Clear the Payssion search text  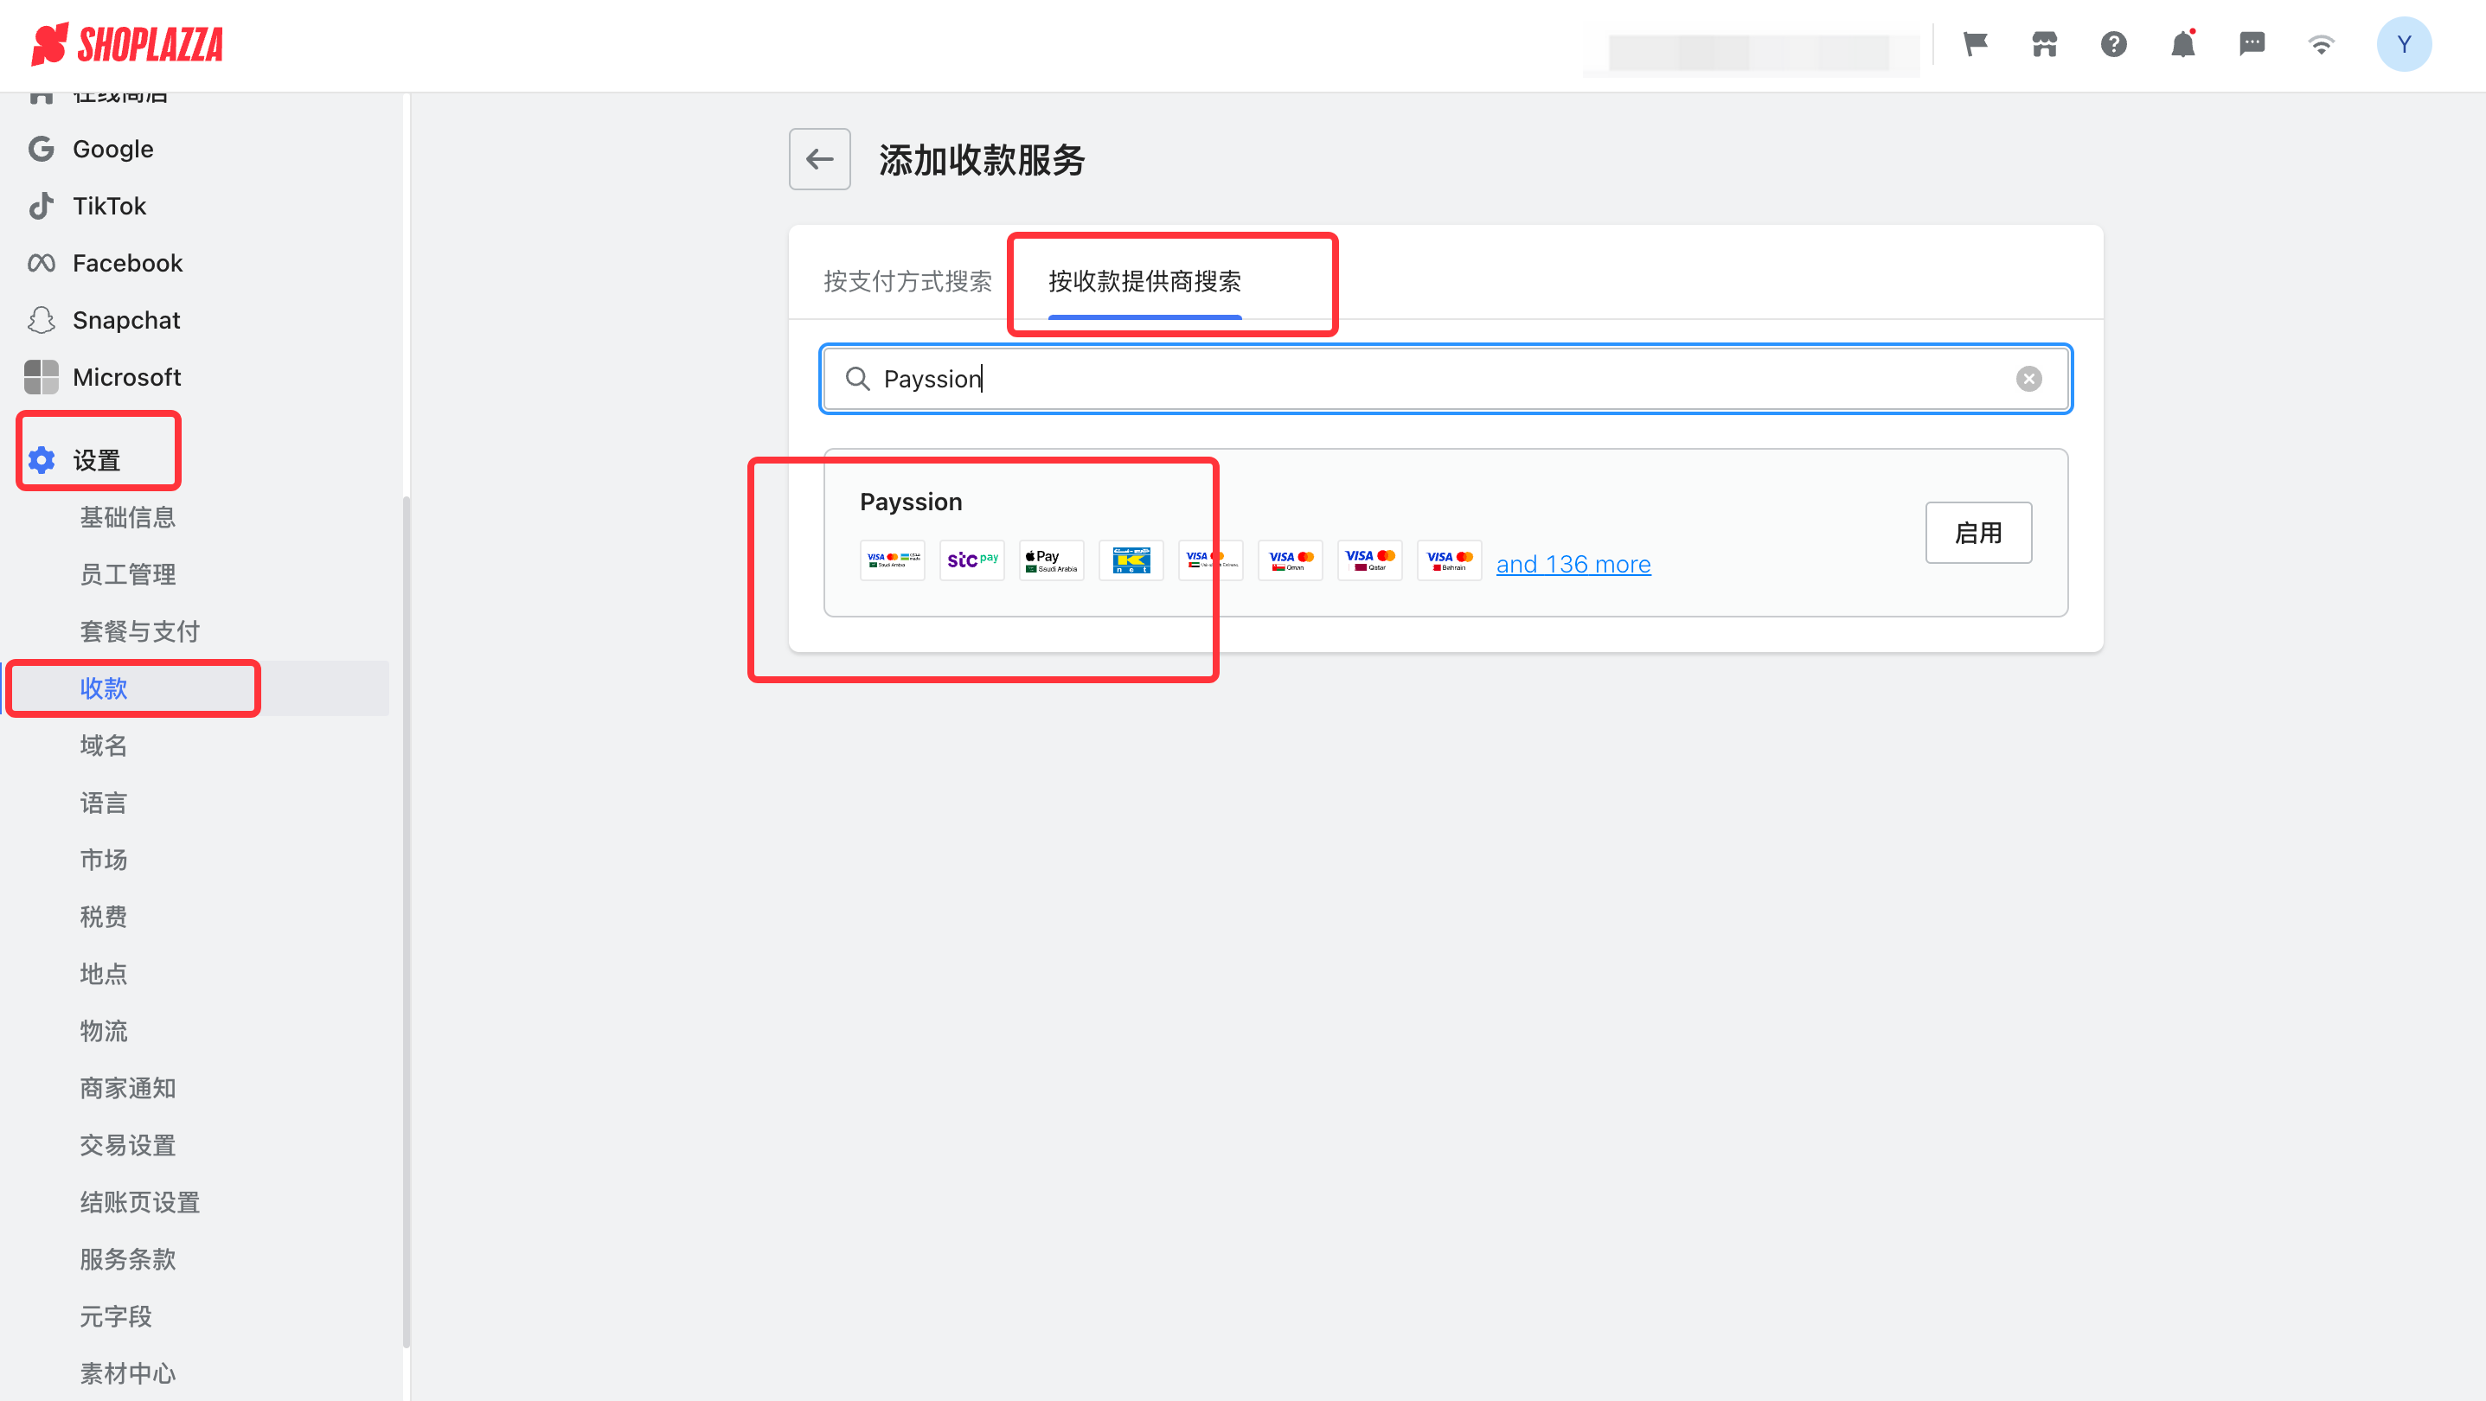[x=2028, y=378]
